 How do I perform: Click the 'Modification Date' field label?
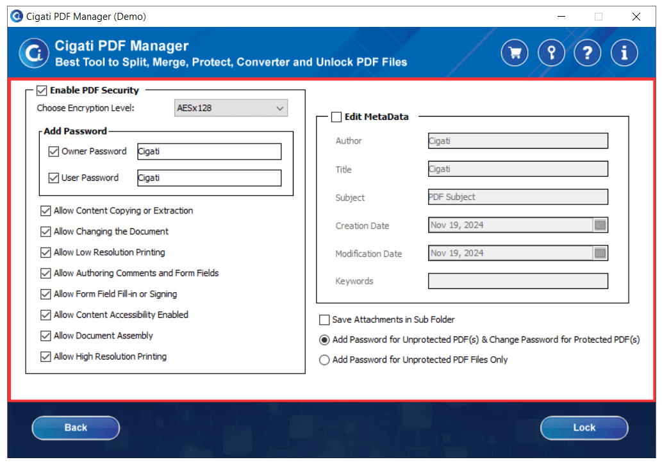tap(368, 254)
